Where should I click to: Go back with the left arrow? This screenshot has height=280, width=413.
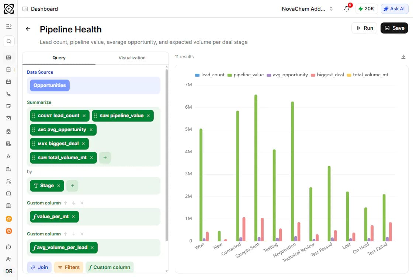[x=28, y=29]
